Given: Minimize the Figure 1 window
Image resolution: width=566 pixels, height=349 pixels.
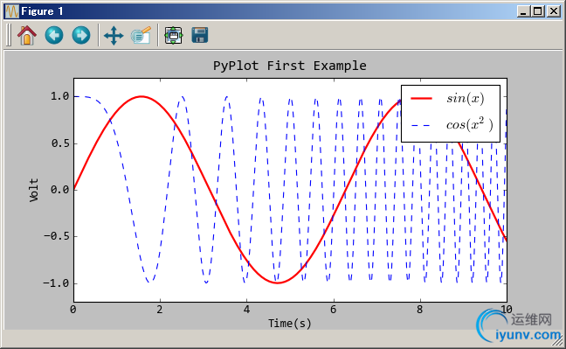Looking at the screenshot, I should [x=523, y=11].
